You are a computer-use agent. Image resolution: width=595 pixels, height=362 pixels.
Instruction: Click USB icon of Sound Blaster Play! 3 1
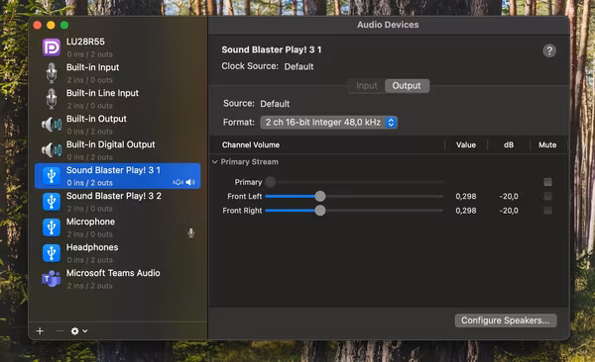(x=52, y=176)
